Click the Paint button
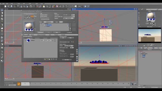Viewport: 162px width, 91px height. coord(57,32)
